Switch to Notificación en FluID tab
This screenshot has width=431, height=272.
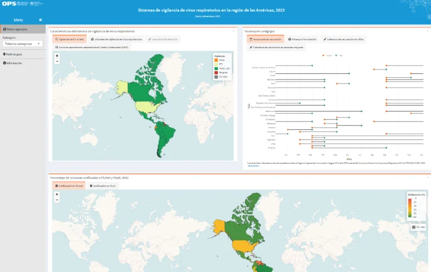point(106,185)
